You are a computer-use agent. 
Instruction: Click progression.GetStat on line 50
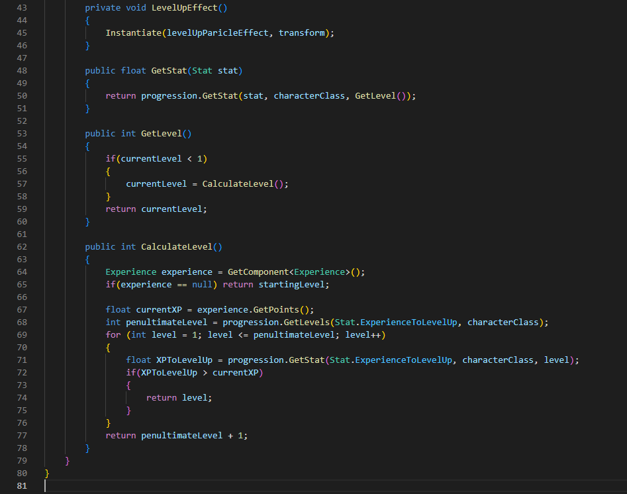point(189,95)
